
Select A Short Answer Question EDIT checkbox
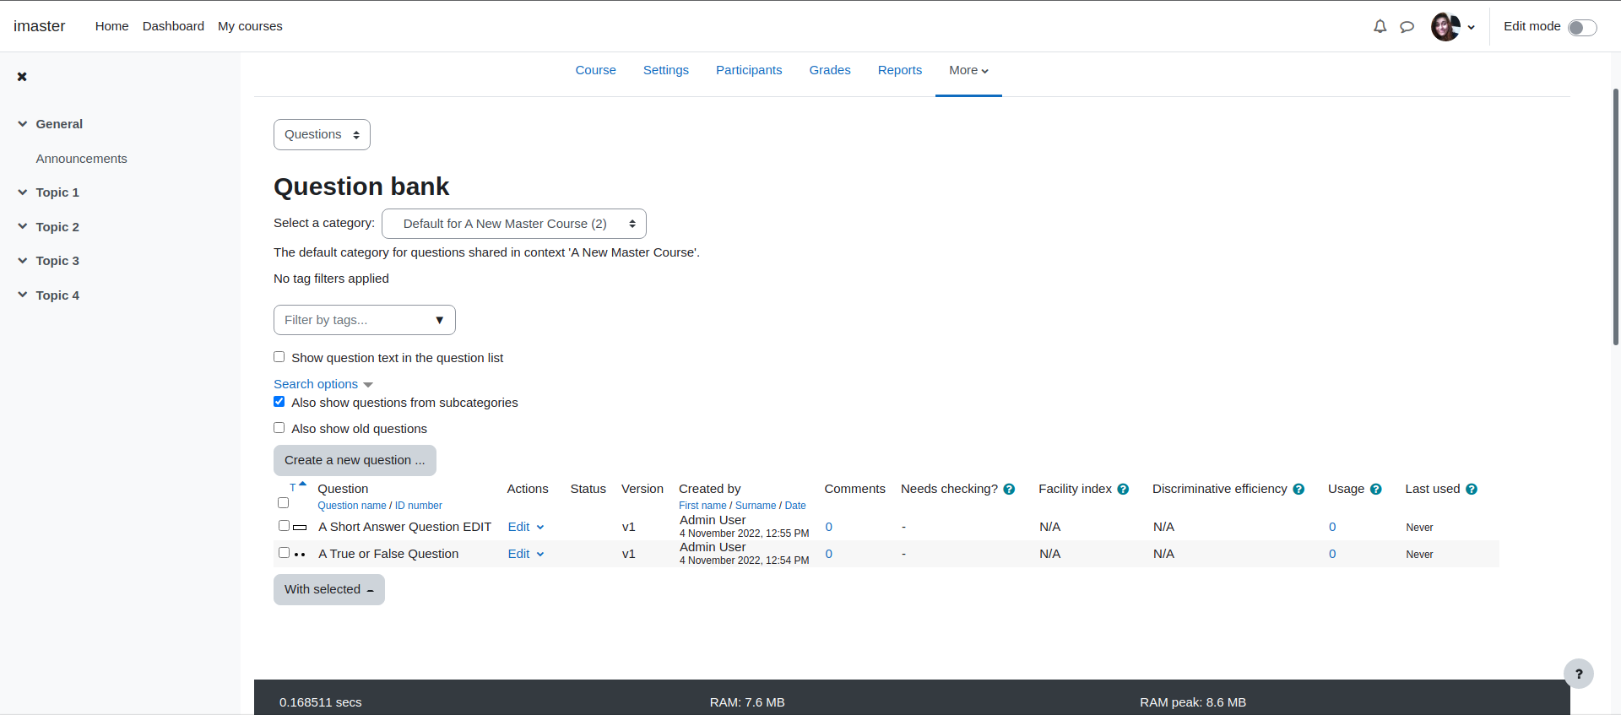[x=284, y=526]
